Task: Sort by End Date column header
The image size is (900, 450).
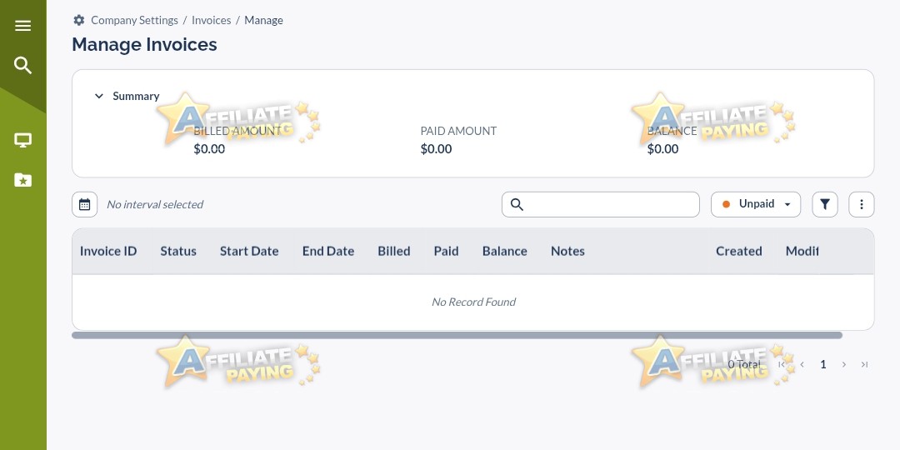Action: (328, 251)
